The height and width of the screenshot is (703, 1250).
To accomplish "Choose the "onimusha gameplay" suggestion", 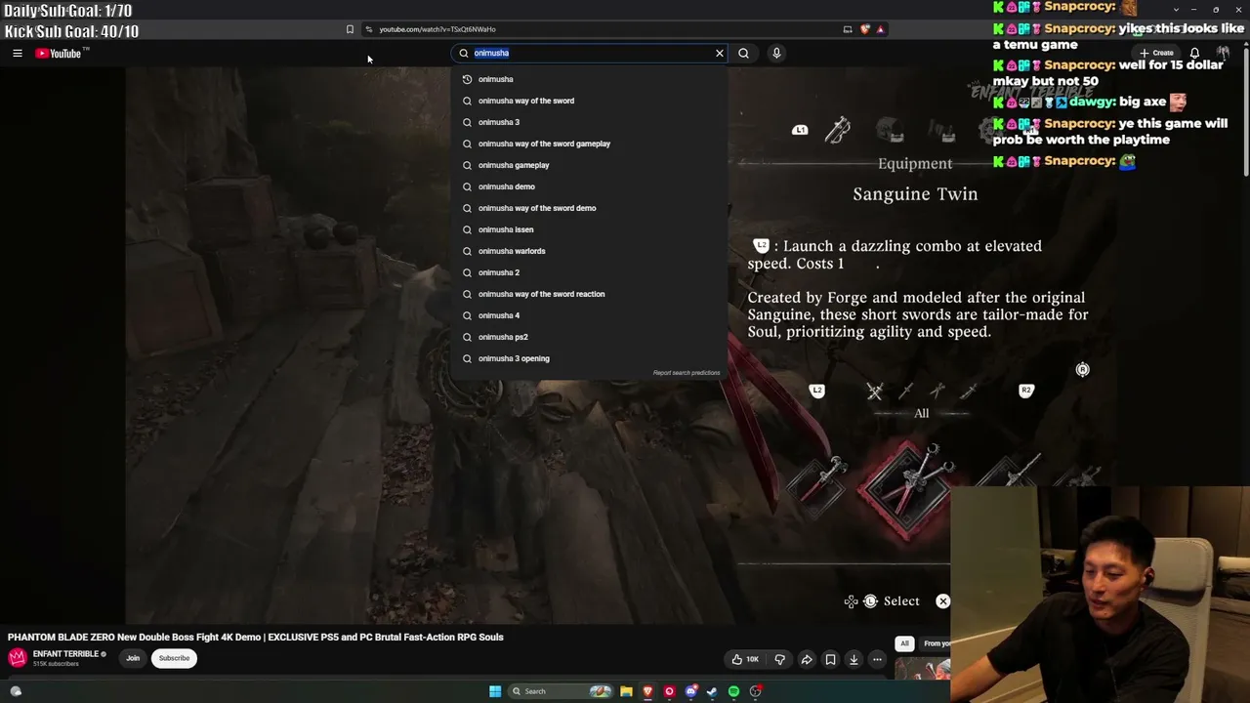I will tap(590, 165).
